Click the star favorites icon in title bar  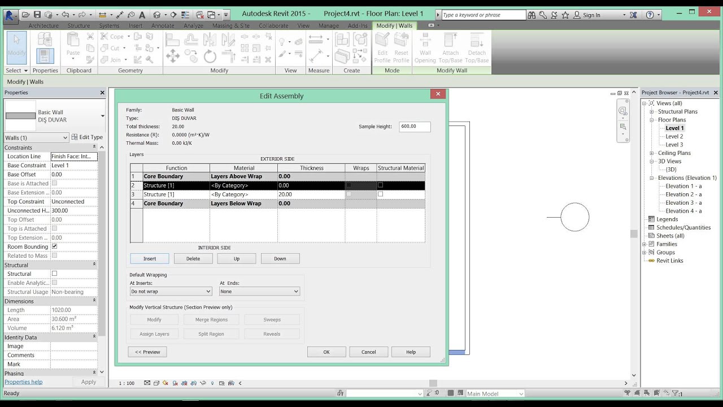click(x=565, y=15)
